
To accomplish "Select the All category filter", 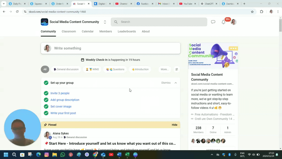I will [45, 69].
